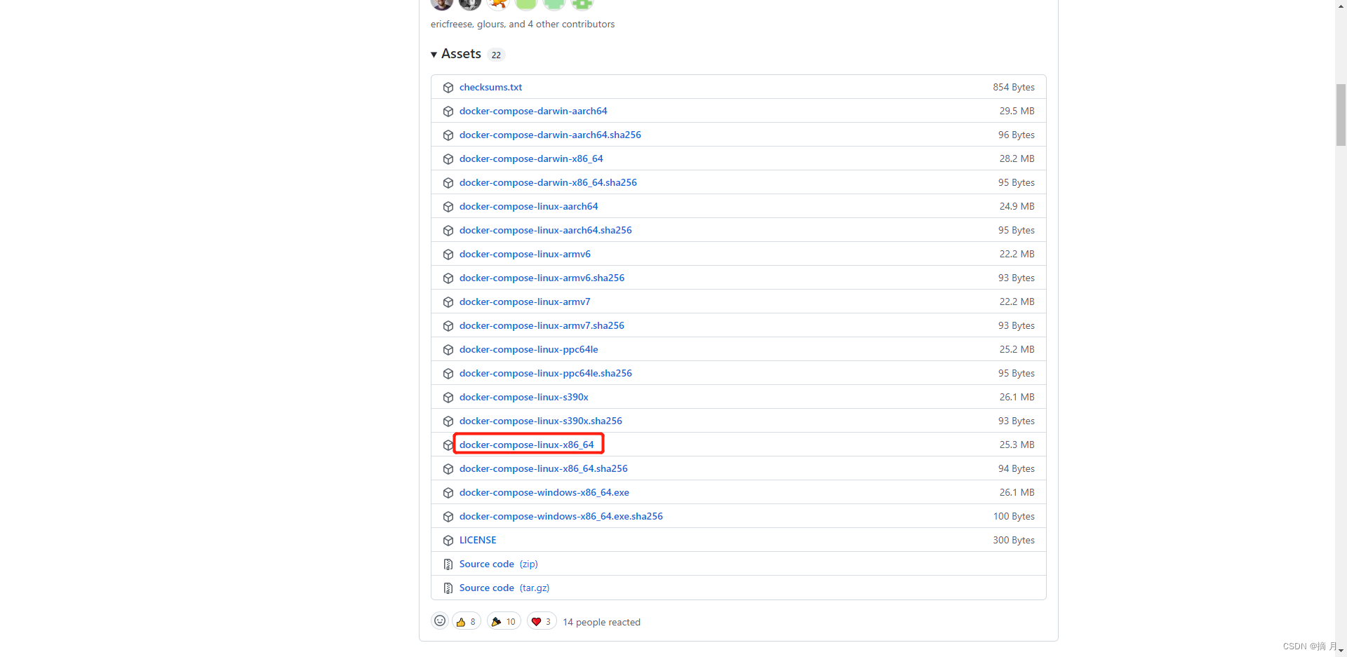
Task: Click the 300 Bytes LICENSE size
Action: pos(1013,540)
